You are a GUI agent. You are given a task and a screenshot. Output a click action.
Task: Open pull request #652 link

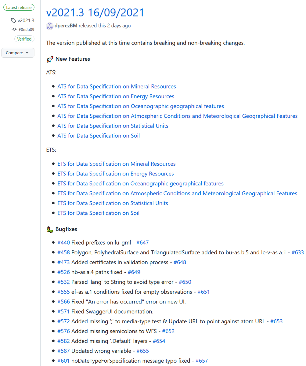pos(168,331)
